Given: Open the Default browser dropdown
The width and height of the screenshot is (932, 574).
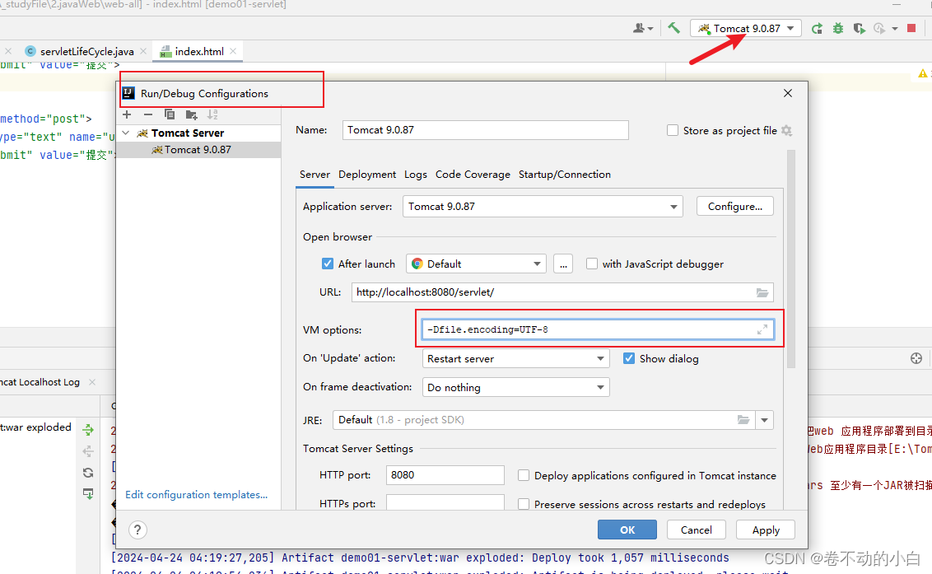Looking at the screenshot, I should (x=476, y=264).
